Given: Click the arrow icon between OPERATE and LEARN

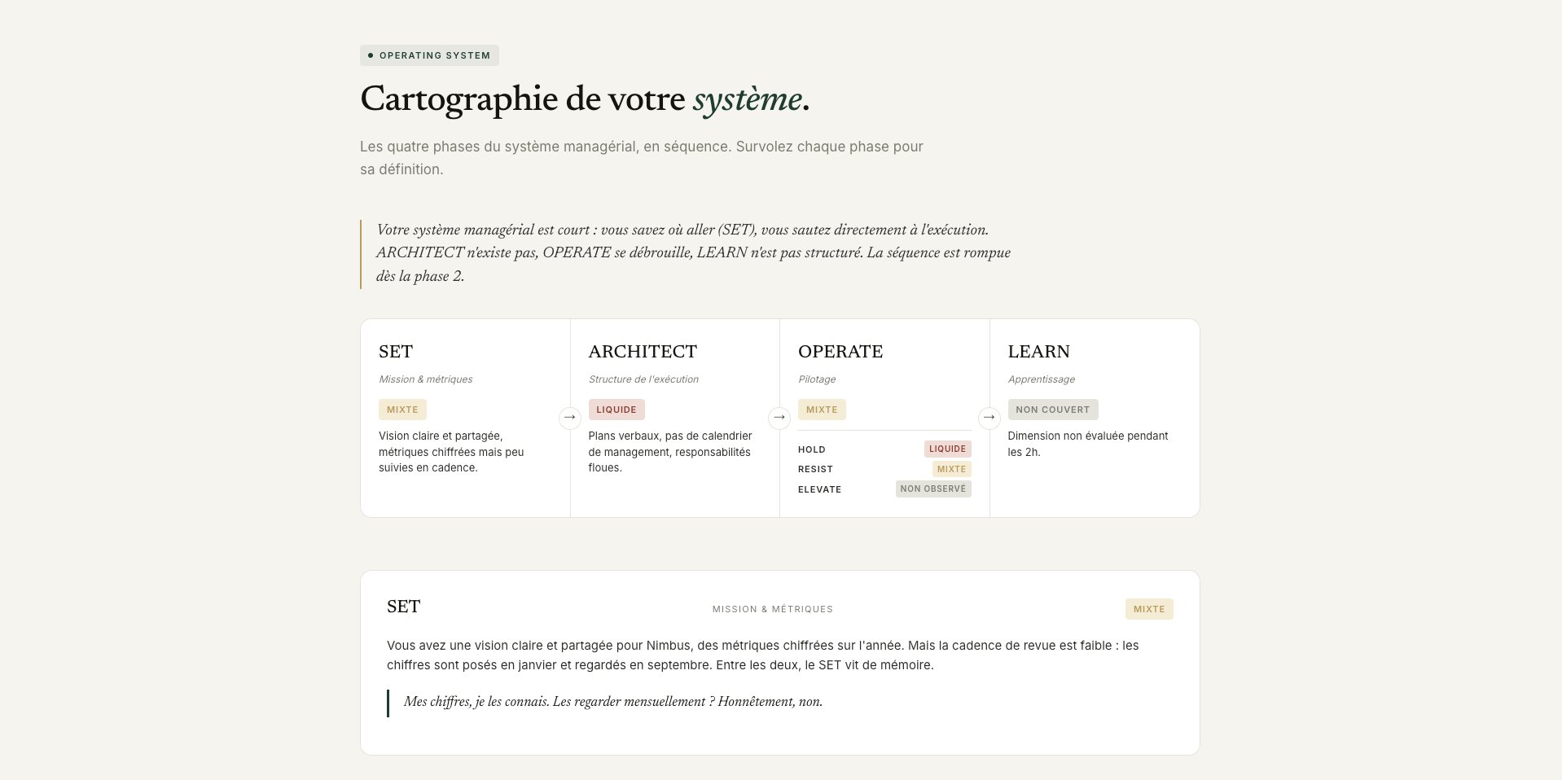Looking at the screenshot, I should tap(989, 418).
